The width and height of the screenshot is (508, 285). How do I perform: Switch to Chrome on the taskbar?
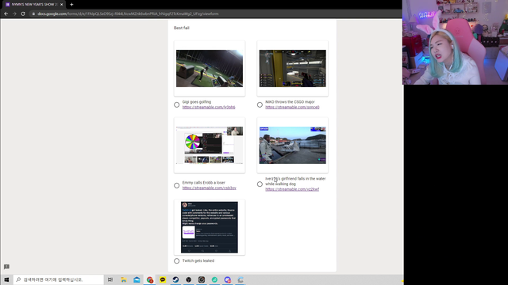[150, 279]
